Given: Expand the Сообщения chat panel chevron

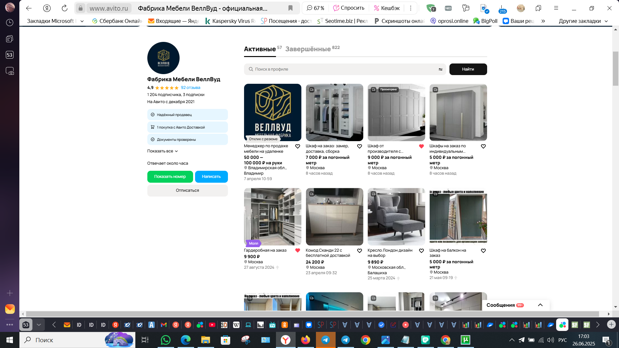Looking at the screenshot, I should (540, 305).
